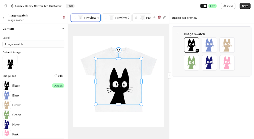Viewport: 254px width, 139px height.
Task: Click the PNG format badge
Action: [x=70, y=6]
